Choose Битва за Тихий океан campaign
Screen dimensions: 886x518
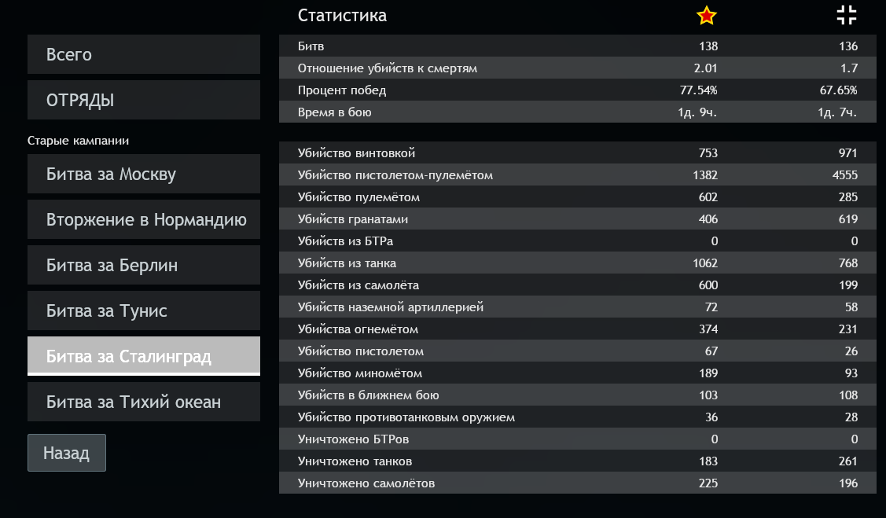point(144,402)
